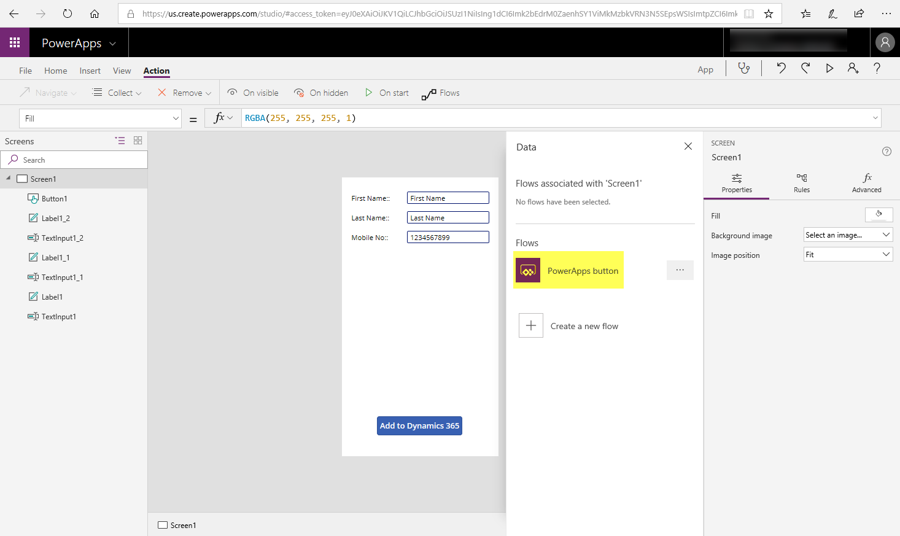This screenshot has height=536, width=900.
Task: Open reading view book icon
Action: [x=749, y=14]
